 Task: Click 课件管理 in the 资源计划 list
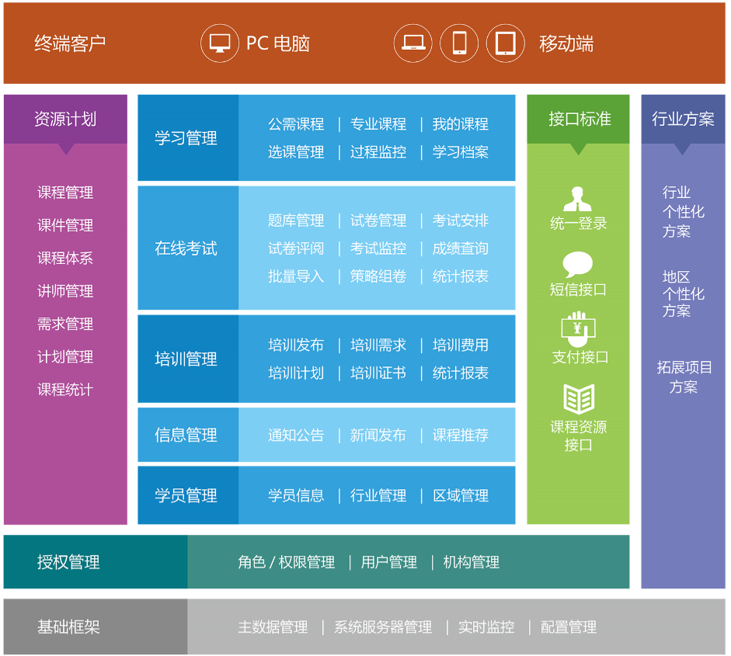(x=65, y=225)
